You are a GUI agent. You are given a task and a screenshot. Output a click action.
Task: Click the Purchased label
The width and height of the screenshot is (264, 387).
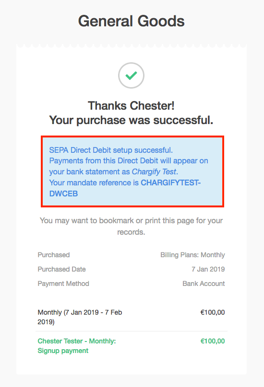tap(54, 255)
